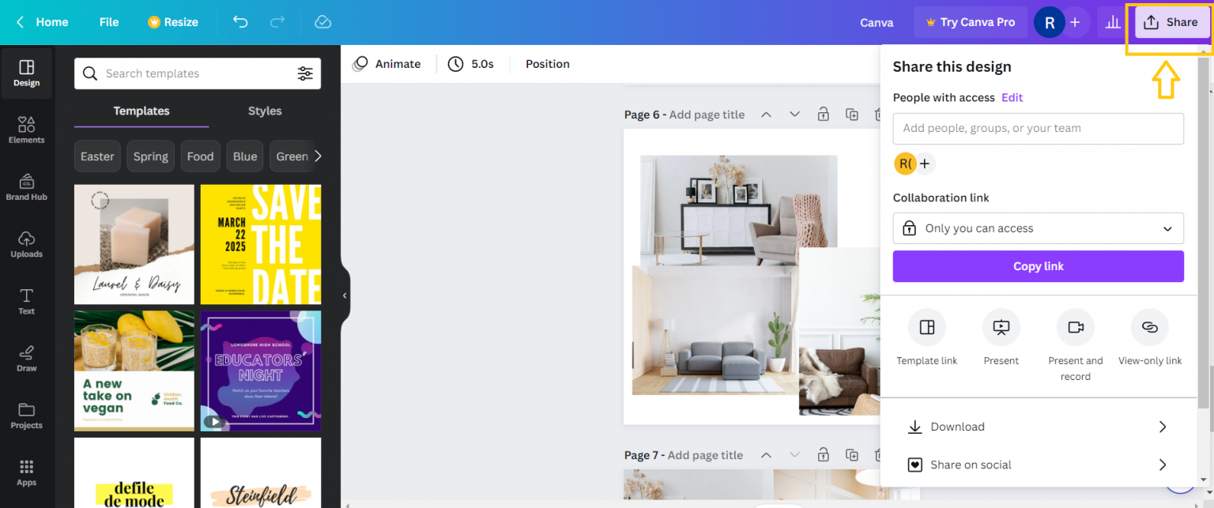Open the Projects sidebar panel
Image resolution: width=1214 pixels, height=508 pixels.
click(x=27, y=416)
